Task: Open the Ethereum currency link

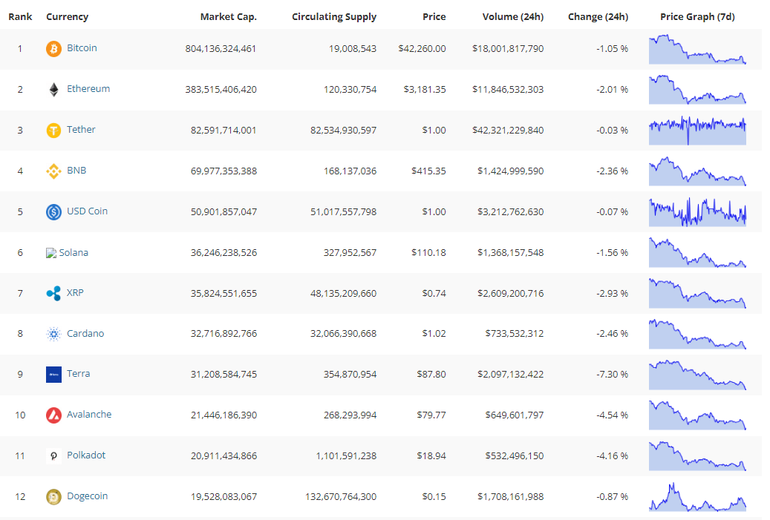Action: [88, 88]
